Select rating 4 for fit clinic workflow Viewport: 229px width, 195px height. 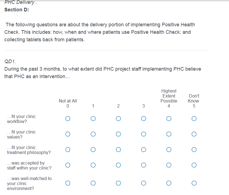tap(169, 119)
